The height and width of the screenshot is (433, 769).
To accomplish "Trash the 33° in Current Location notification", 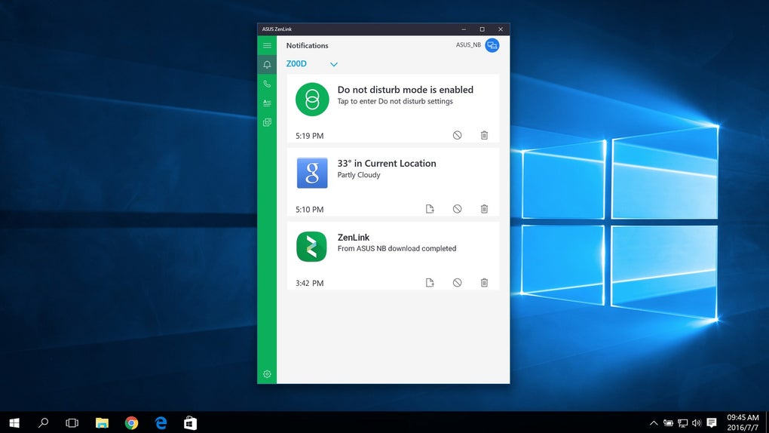I will (484, 209).
